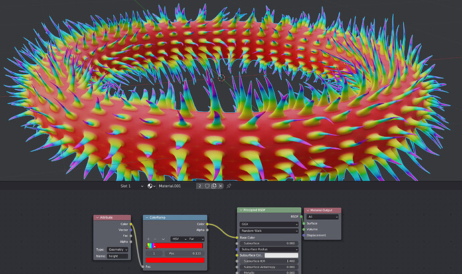Collapse the Material Output node
This screenshot has height=274, width=462.
[308, 211]
